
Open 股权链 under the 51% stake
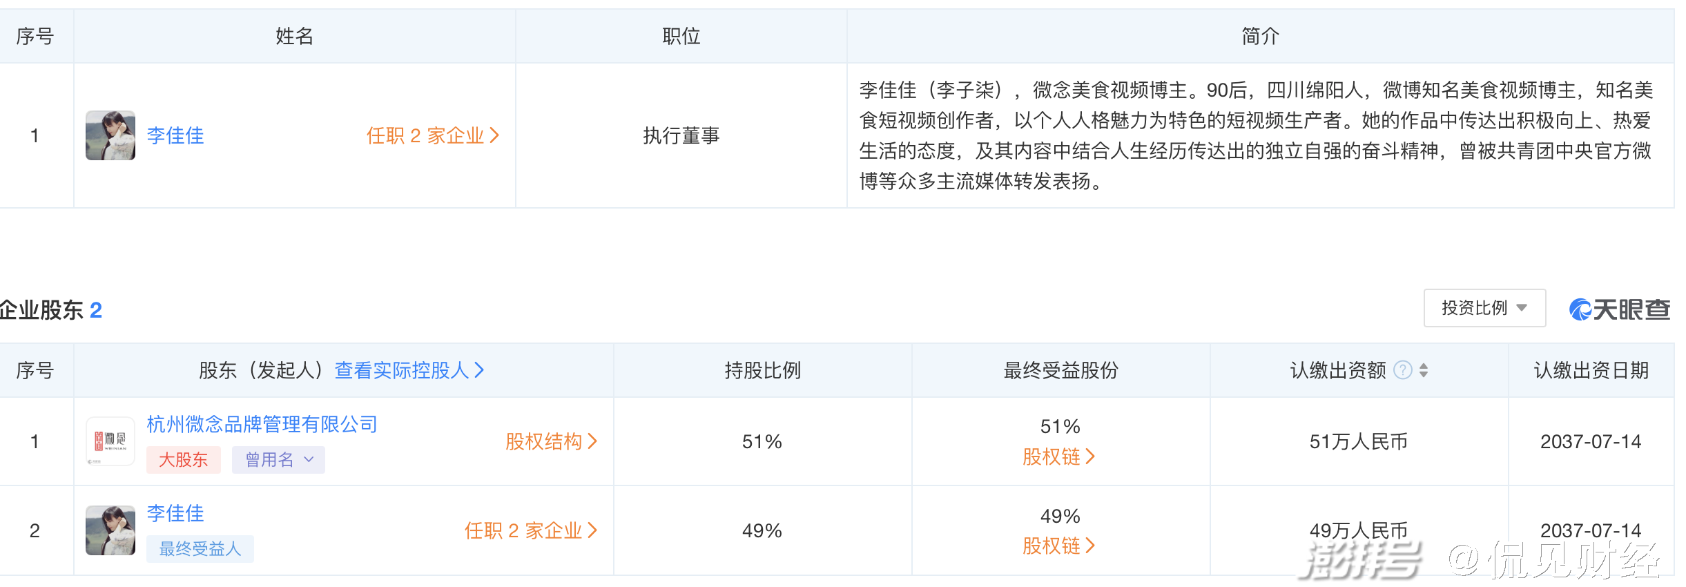pyautogui.click(x=1058, y=456)
